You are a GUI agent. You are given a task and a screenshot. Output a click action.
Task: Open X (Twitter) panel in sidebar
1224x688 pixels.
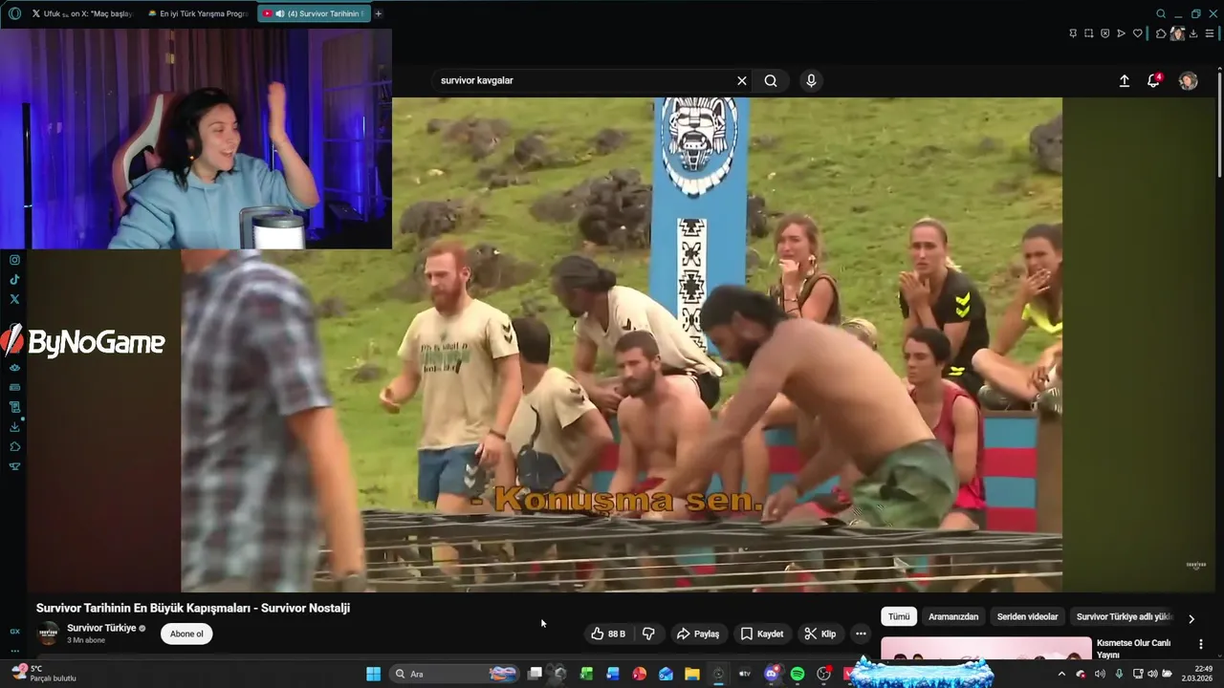pyautogui.click(x=14, y=299)
